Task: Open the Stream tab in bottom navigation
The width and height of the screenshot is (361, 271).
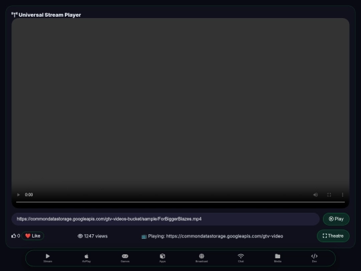Action: (47, 258)
